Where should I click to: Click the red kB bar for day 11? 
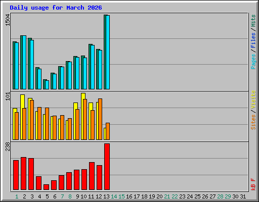coord(92,176)
